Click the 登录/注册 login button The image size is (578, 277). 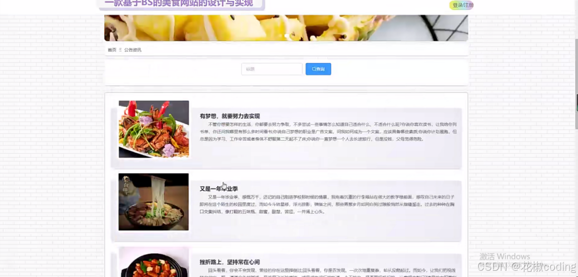click(461, 5)
